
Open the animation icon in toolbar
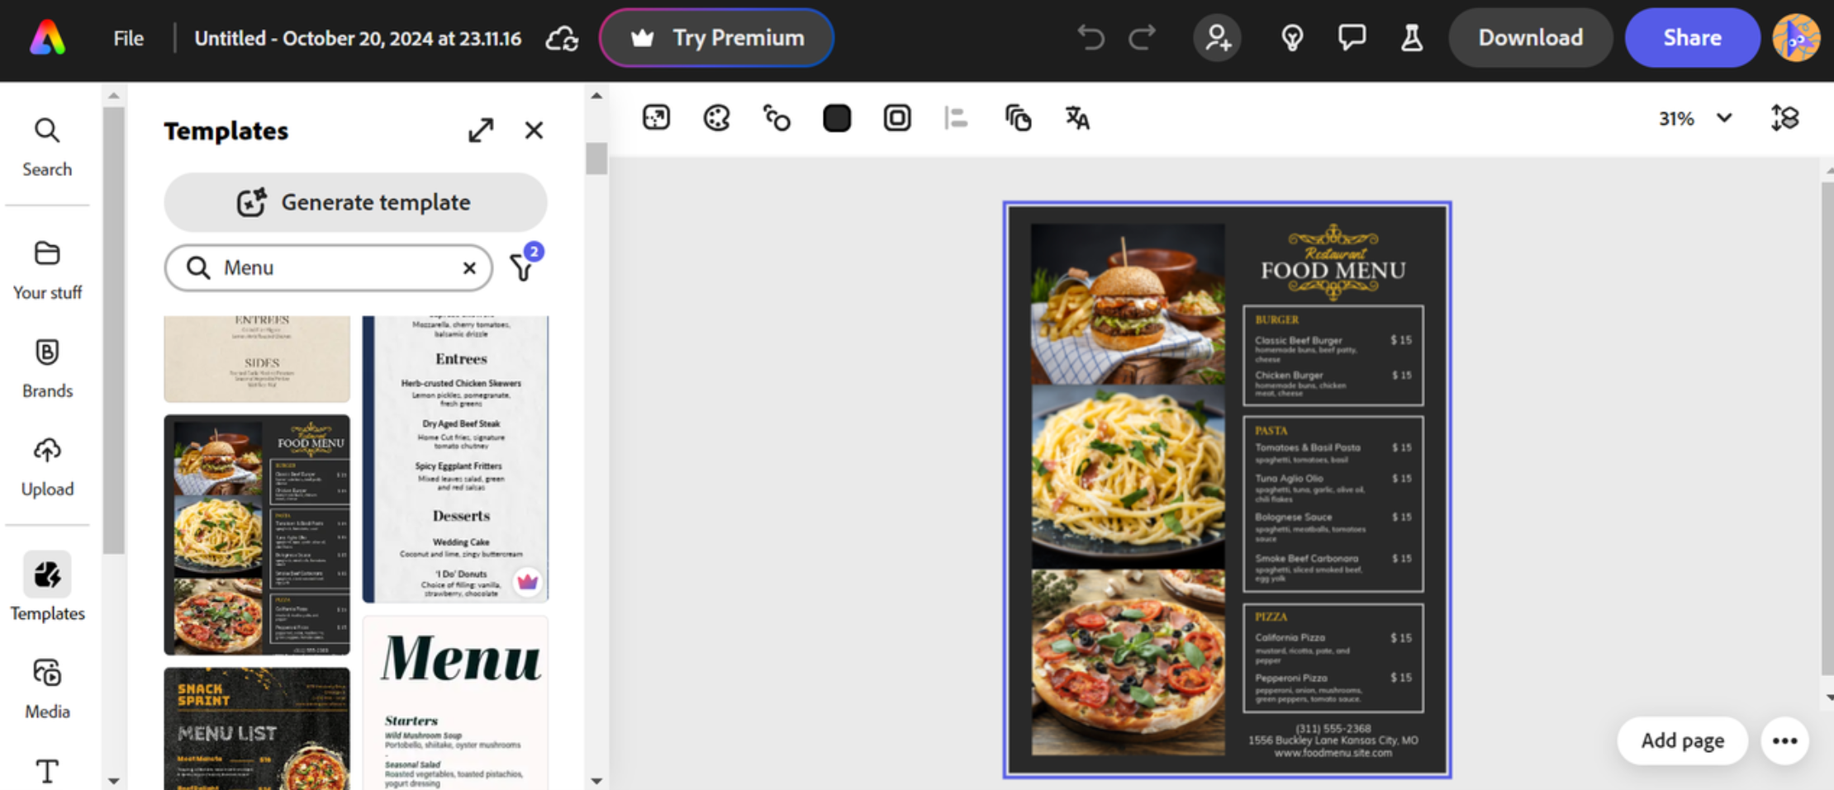coord(777,118)
